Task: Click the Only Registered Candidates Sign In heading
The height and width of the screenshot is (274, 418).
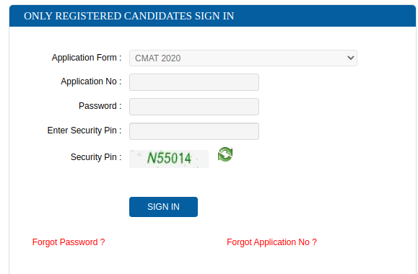Action: [x=129, y=16]
